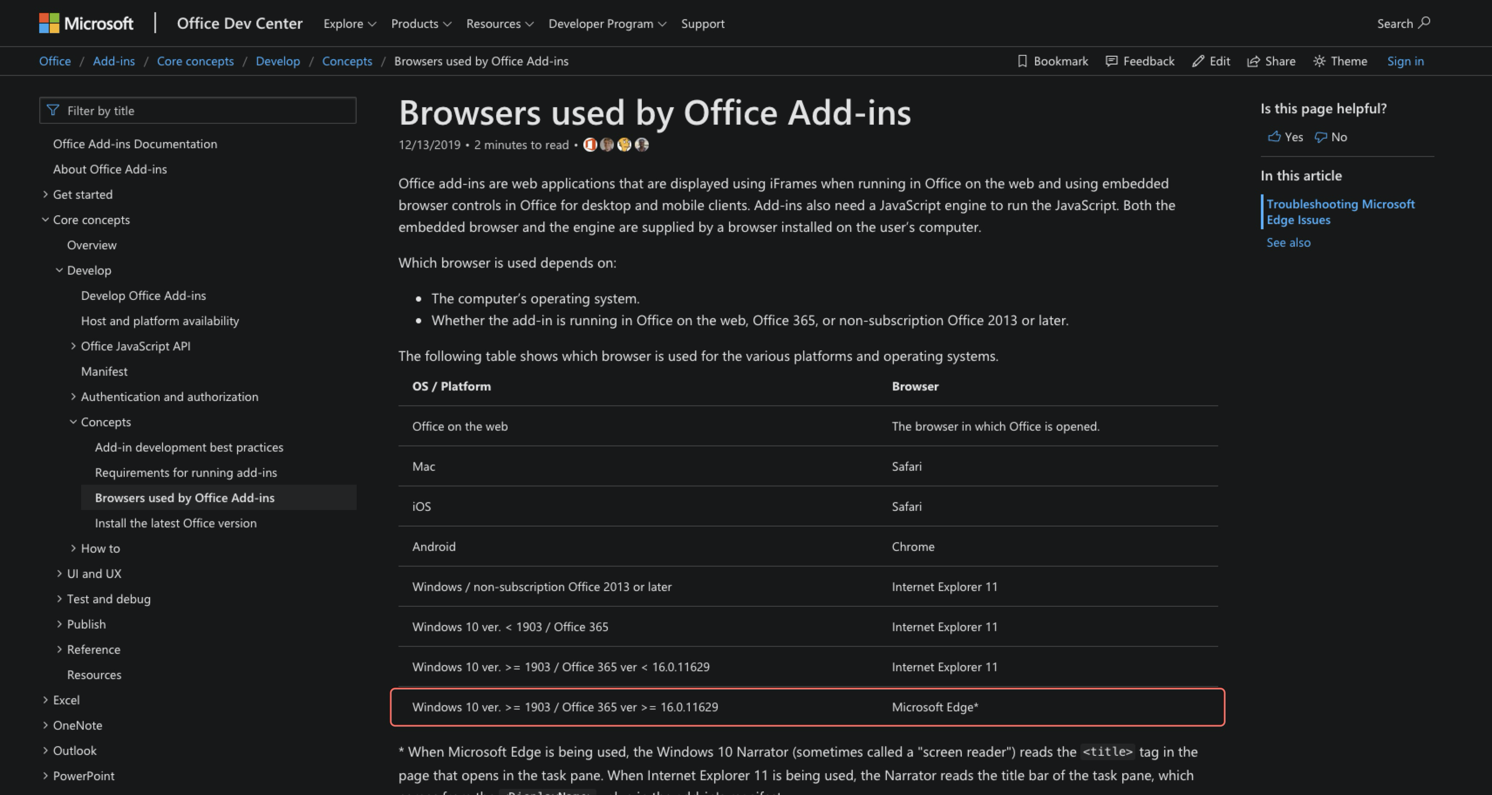This screenshot has width=1492, height=795.
Task: Expand the Office JavaScript API tree item
Action: (x=74, y=346)
